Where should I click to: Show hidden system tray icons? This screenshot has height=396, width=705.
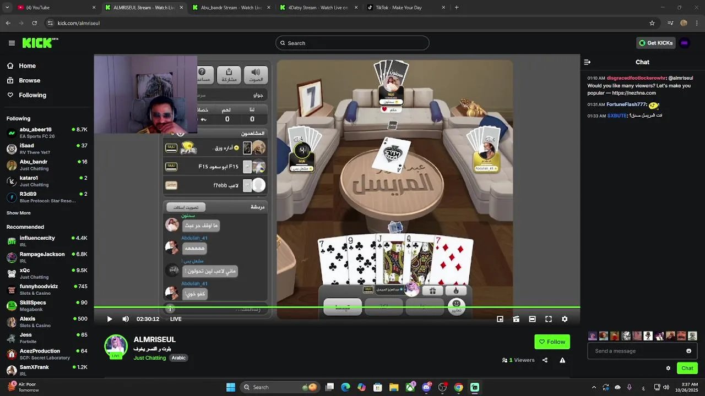(x=594, y=387)
